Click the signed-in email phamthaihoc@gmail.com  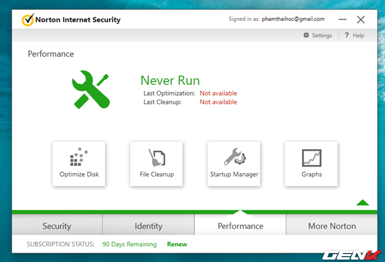click(x=293, y=19)
